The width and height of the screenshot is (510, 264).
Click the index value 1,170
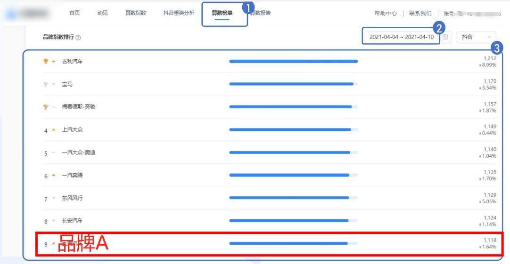490,81
